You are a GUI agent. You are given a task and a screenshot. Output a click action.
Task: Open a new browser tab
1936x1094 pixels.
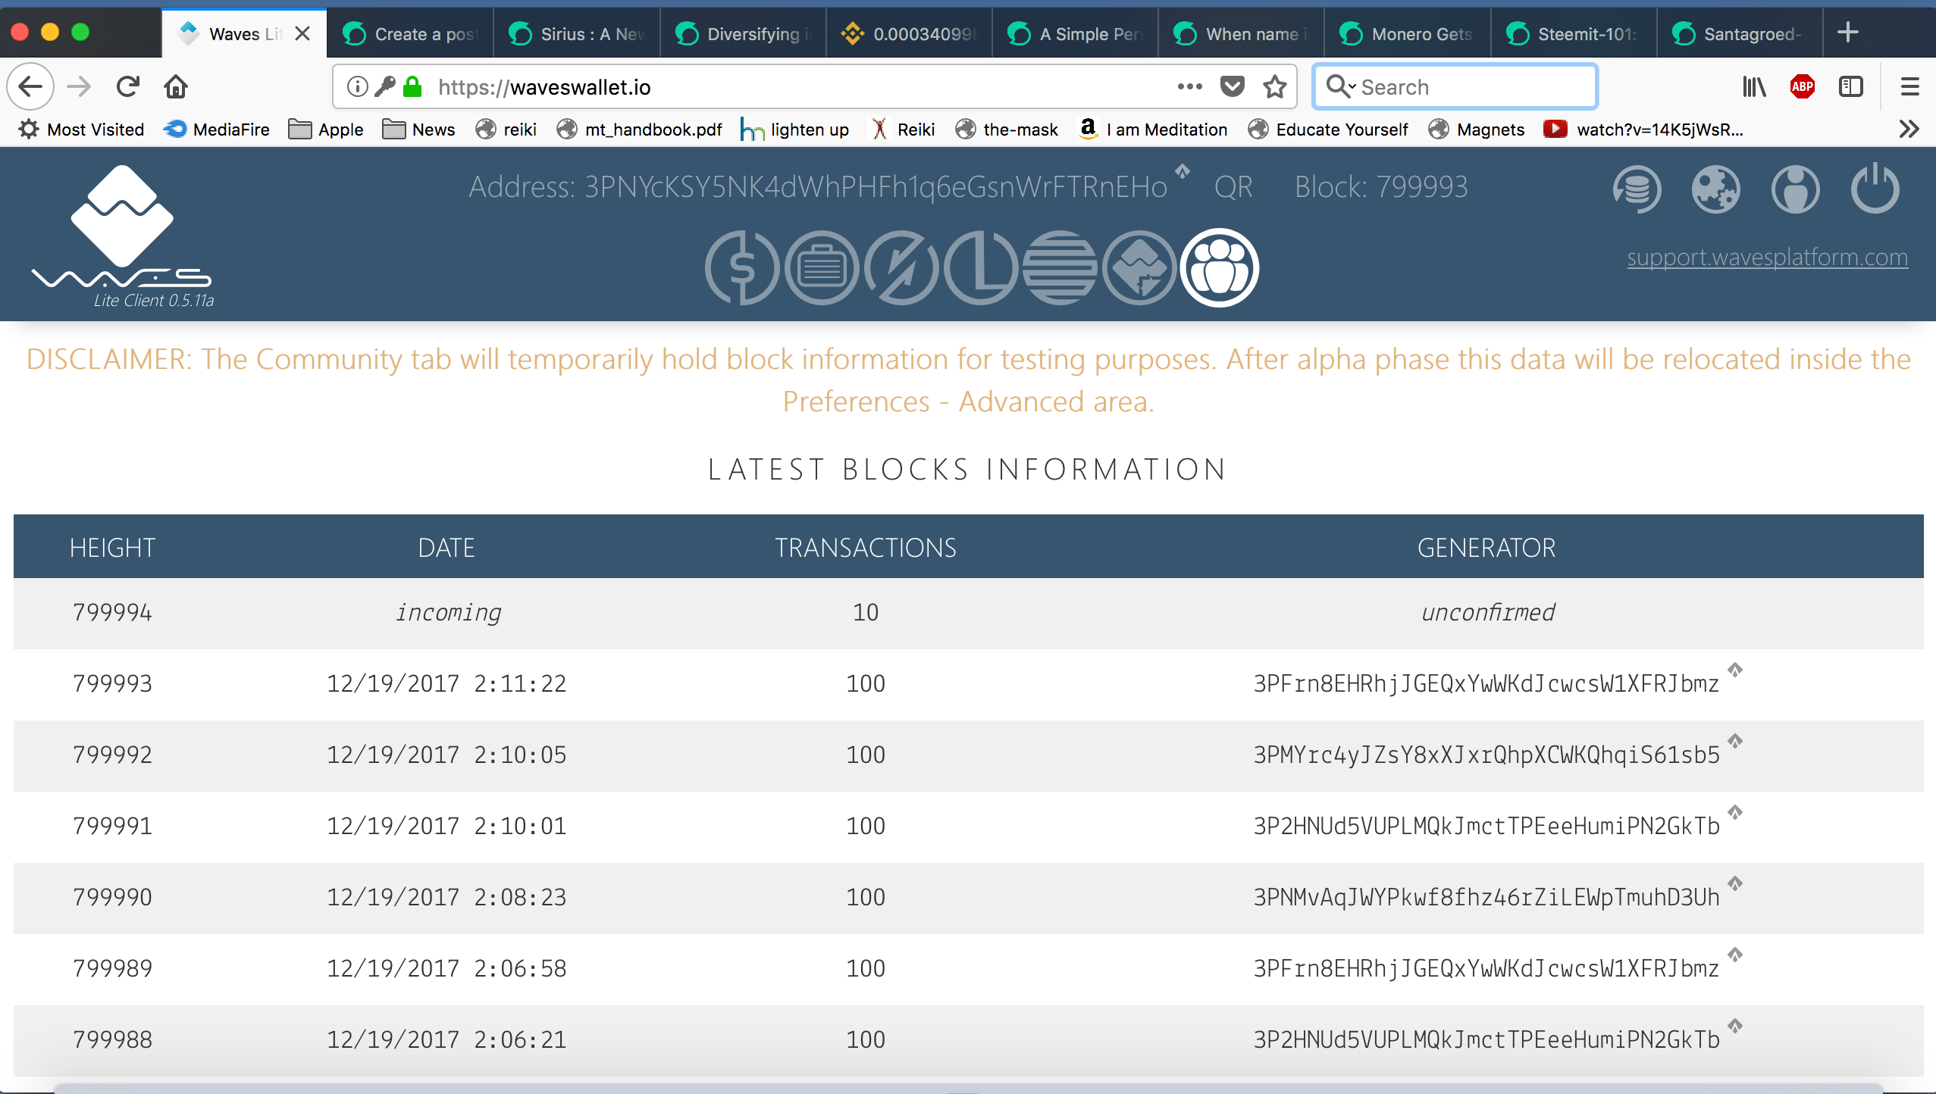pyautogui.click(x=1848, y=33)
